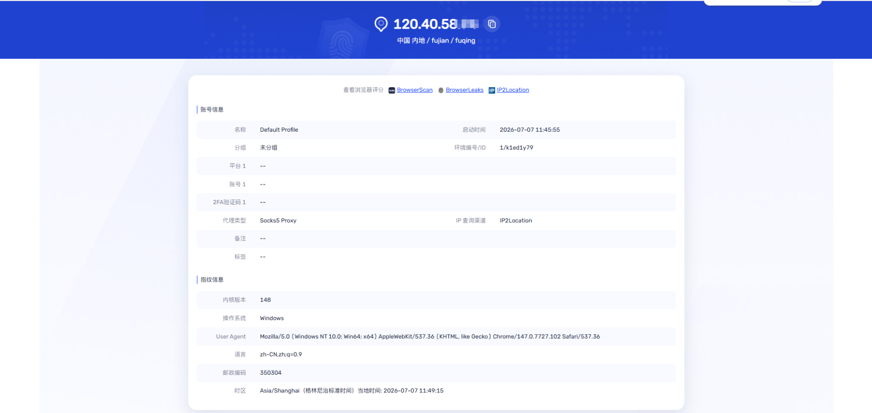Open the BrowserScan link
The image size is (872, 413).
[415, 90]
